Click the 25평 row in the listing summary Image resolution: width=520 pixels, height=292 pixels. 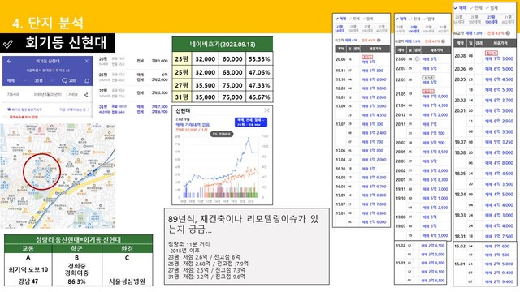point(133,77)
